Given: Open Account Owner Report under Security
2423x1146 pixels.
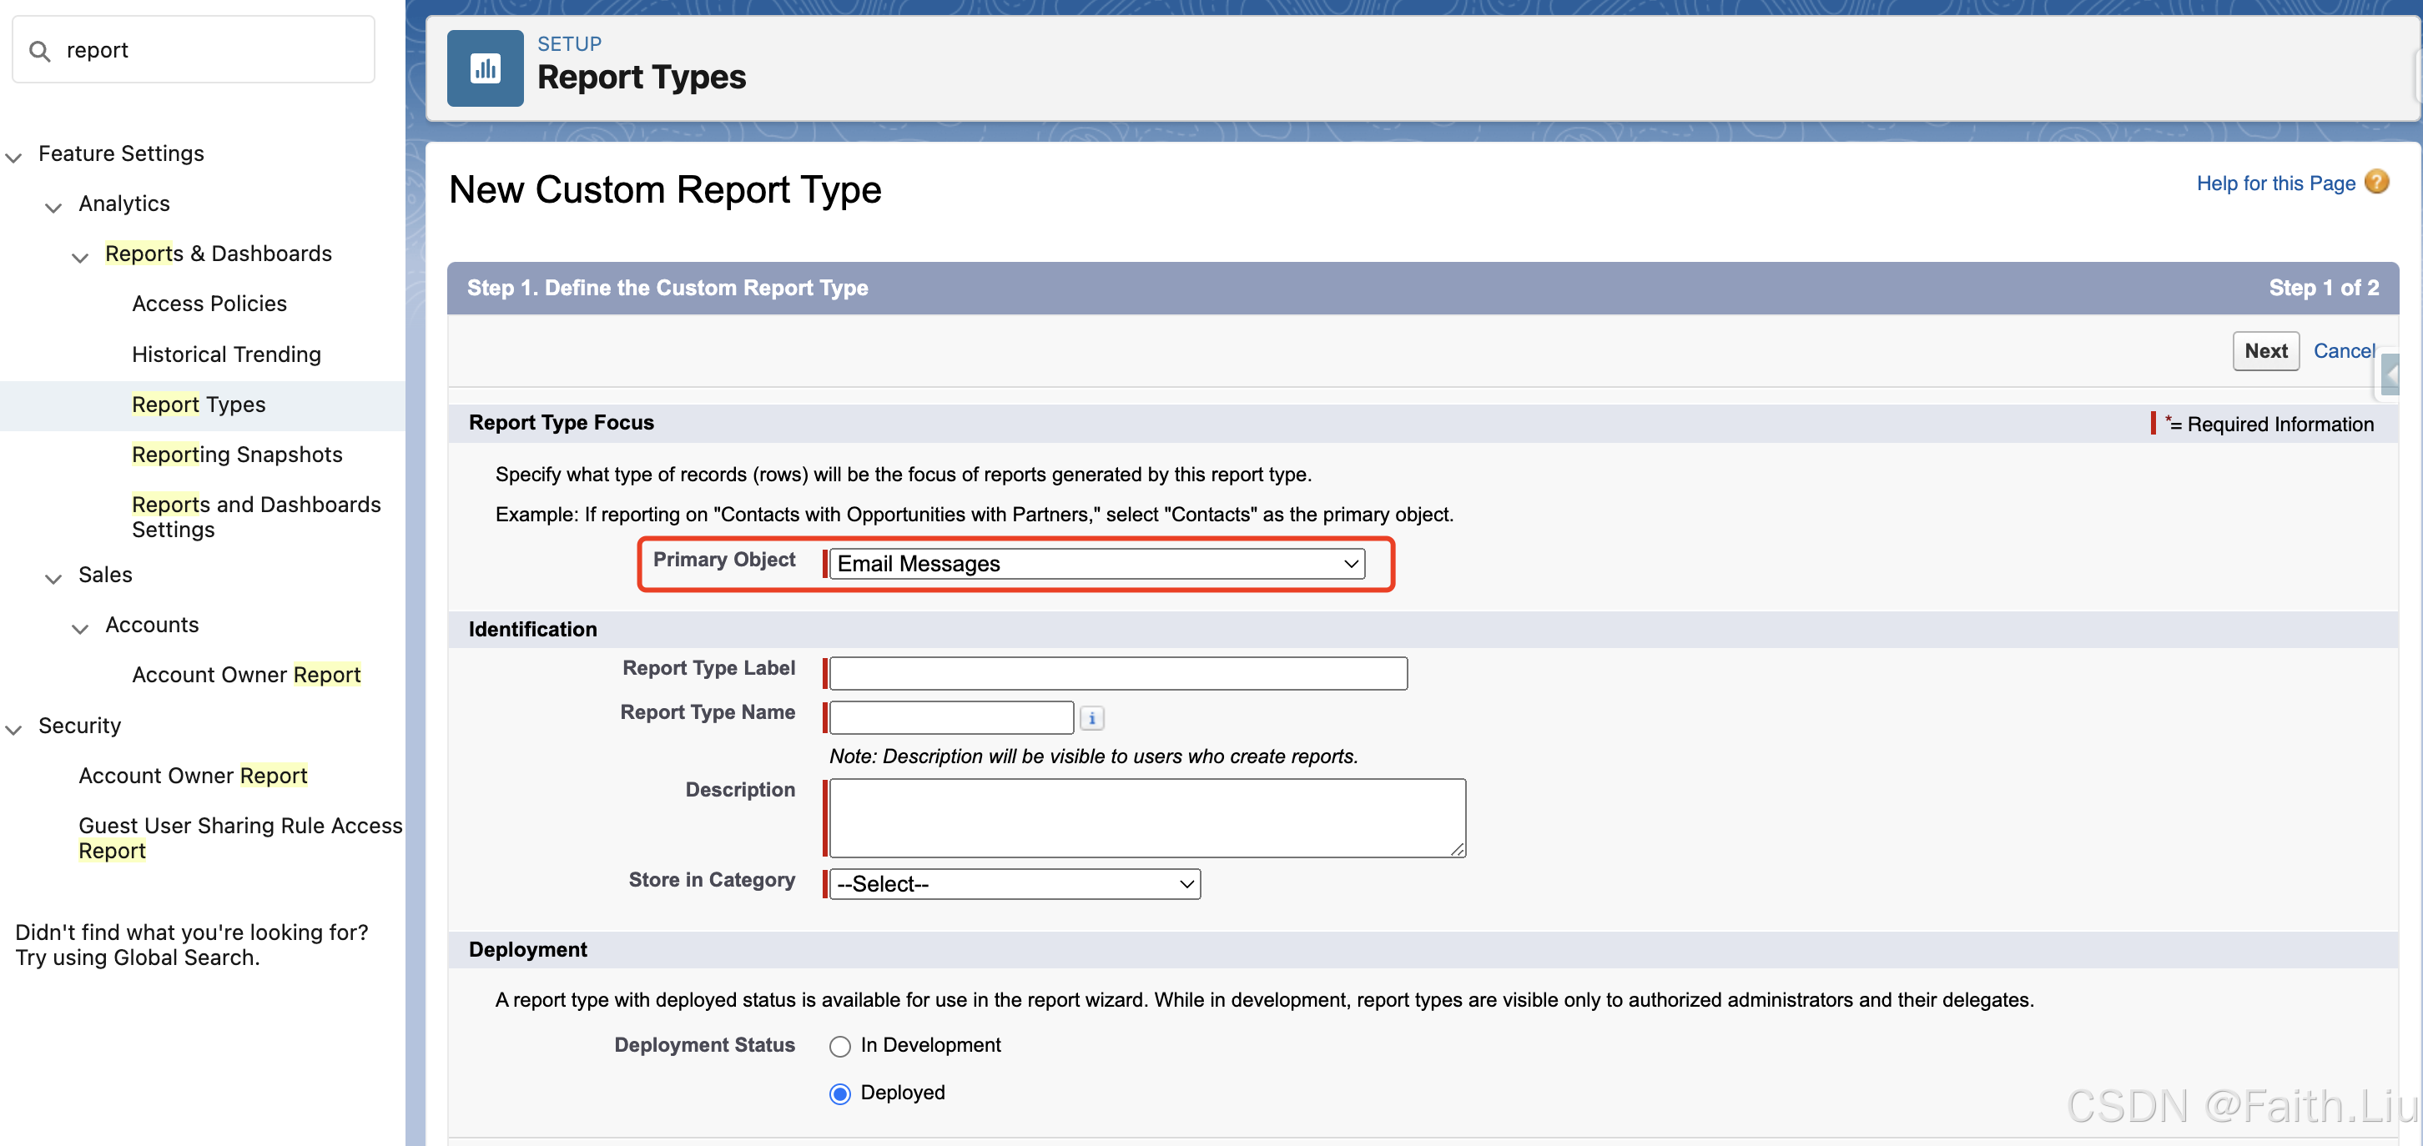Looking at the screenshot, I should (193, 776).
